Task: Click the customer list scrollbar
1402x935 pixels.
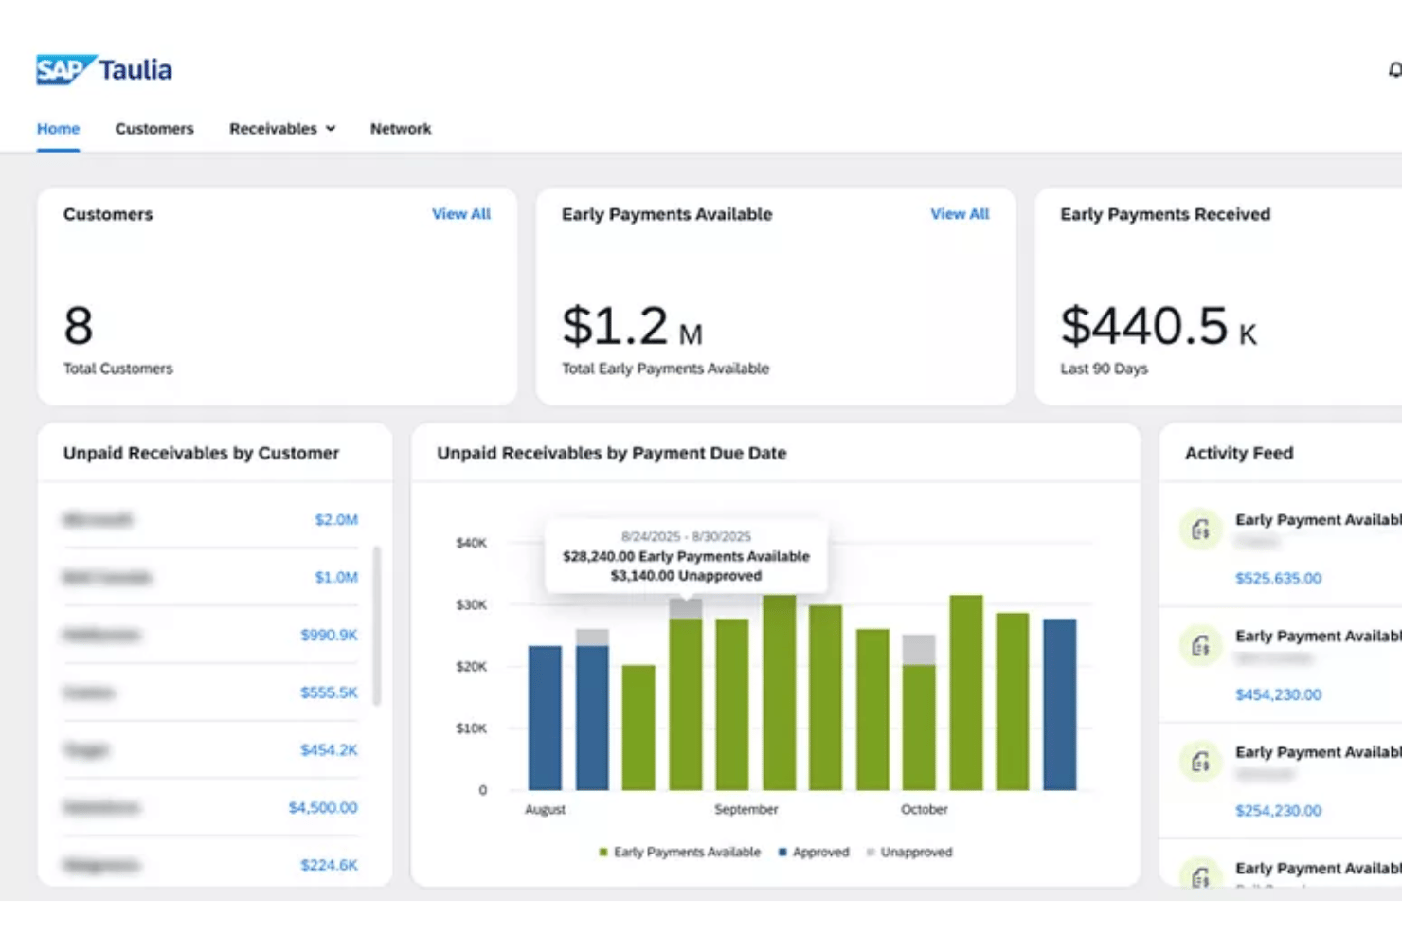Action: [377, 625]
